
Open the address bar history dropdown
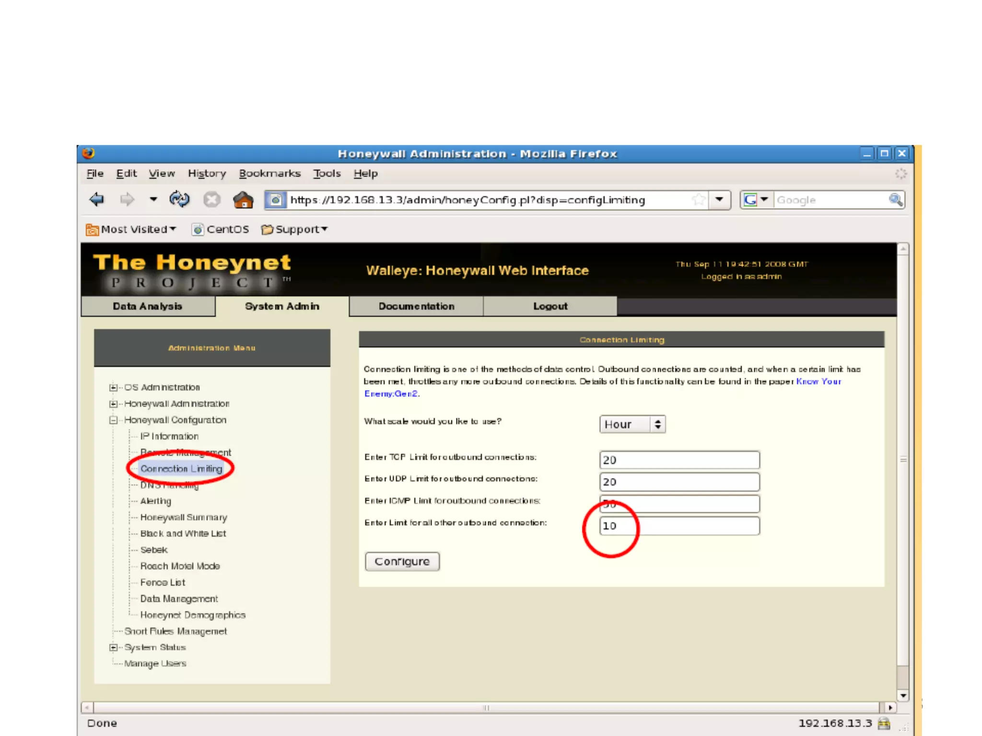pos(719,200)
